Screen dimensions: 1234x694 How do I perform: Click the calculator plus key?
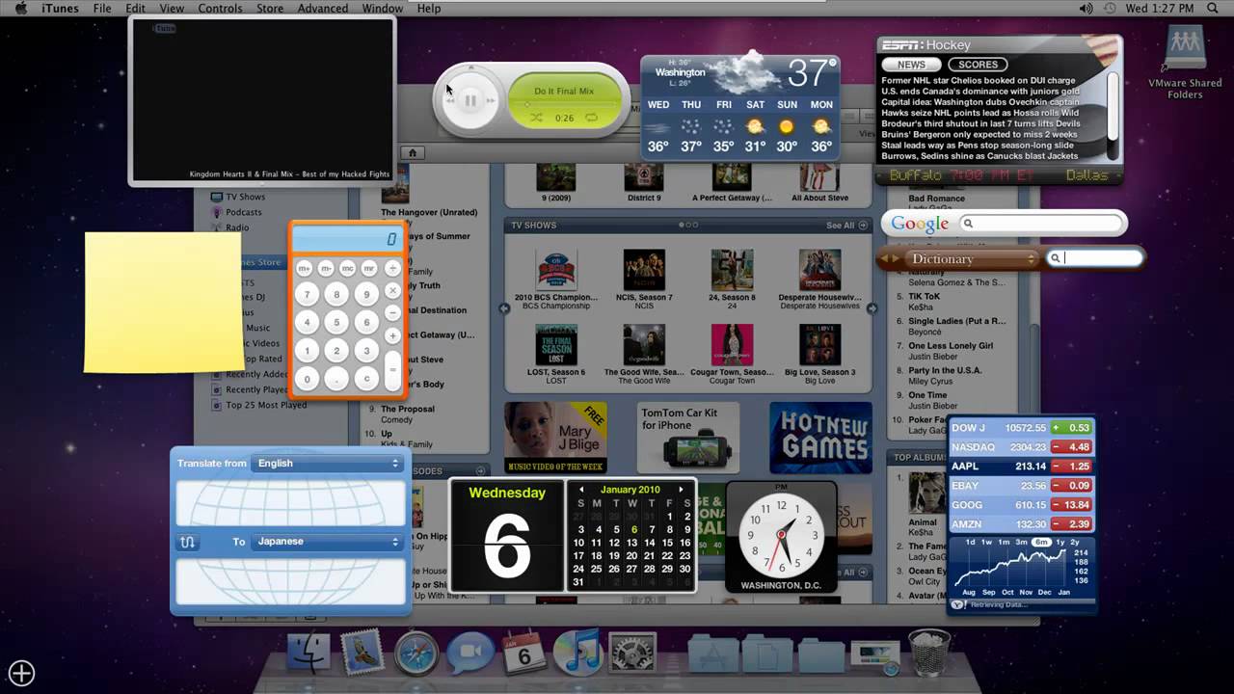(x=392, y=335)
